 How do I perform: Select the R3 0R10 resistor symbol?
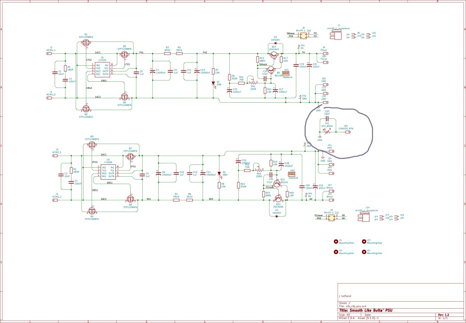click(x=167, y=54)
